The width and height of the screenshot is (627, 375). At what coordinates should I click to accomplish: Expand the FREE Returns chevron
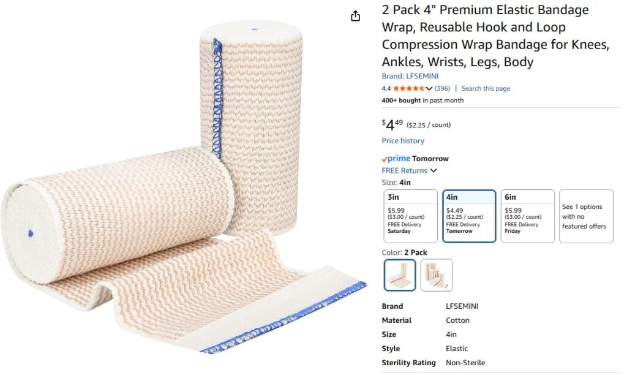434,170
